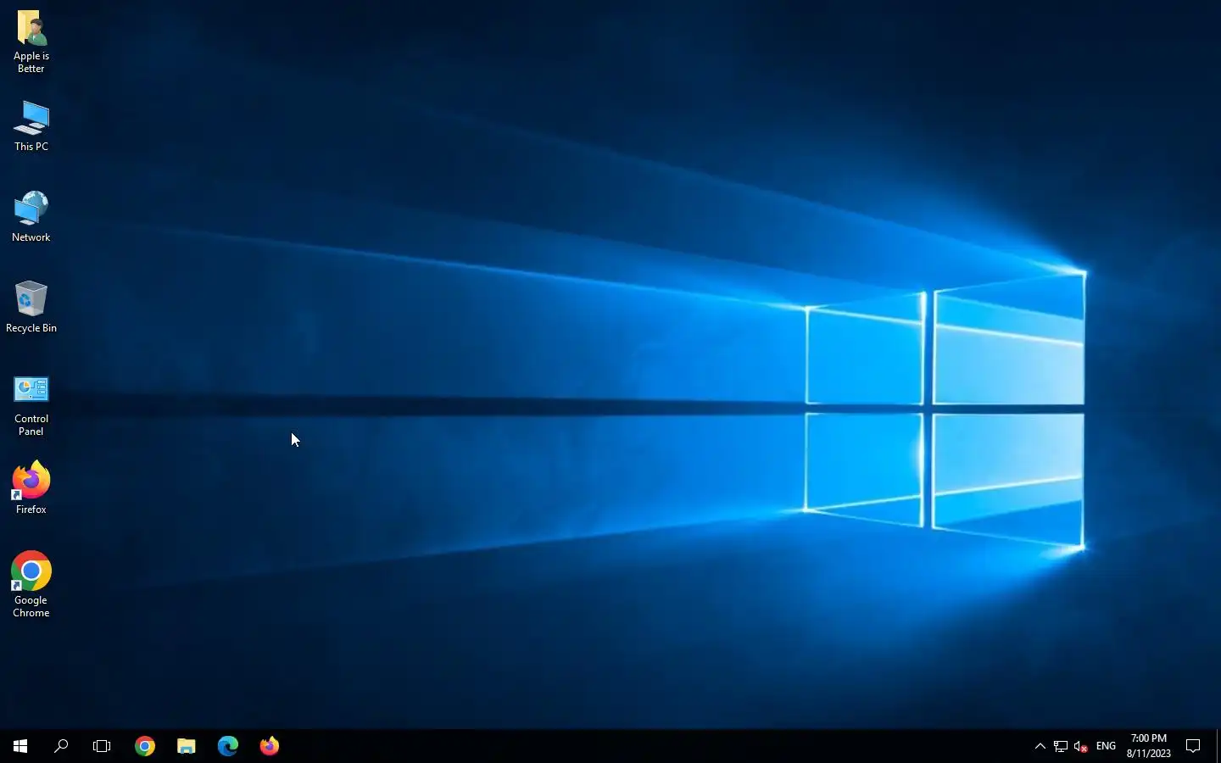Select the Control Panel desktop icon
1221x763 pixels.
pyautogui.click(x=31, y=406)
